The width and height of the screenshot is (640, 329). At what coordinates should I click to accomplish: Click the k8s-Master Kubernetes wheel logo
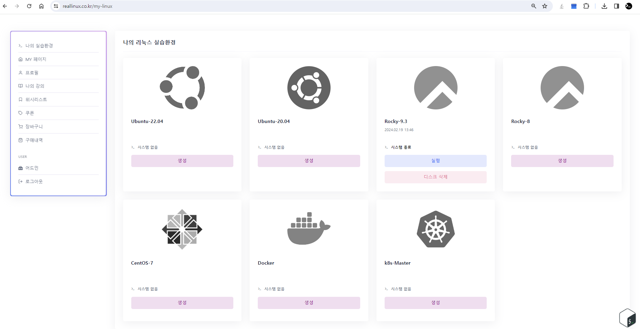click(435, 229)
